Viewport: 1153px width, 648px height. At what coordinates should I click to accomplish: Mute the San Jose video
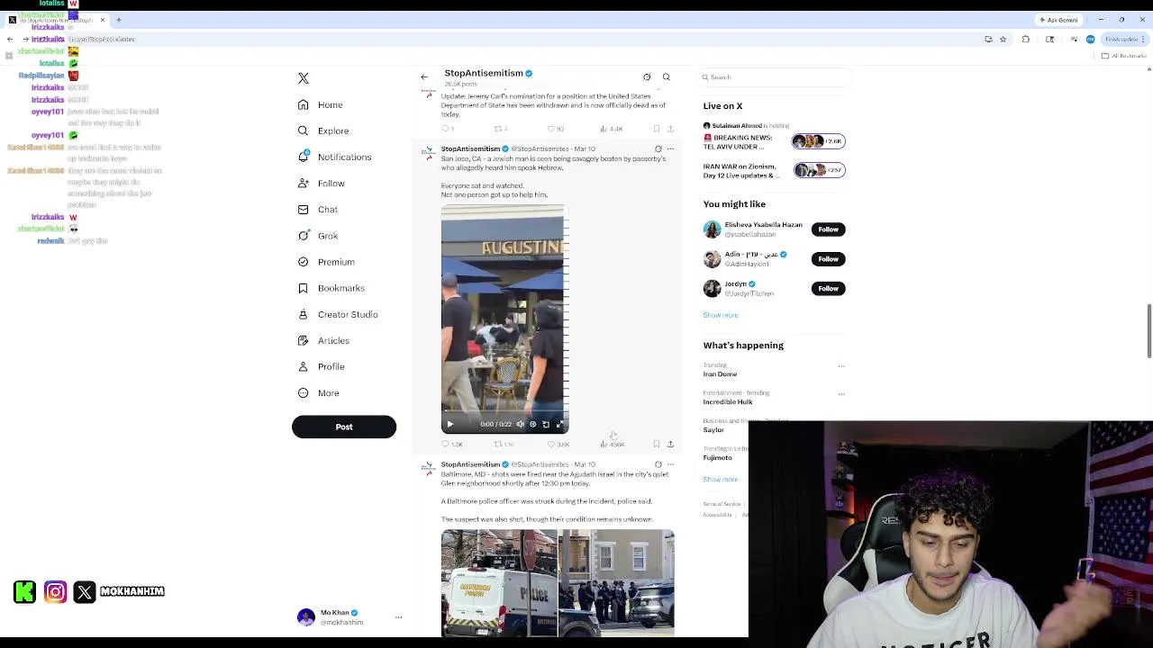coord(520,424)
